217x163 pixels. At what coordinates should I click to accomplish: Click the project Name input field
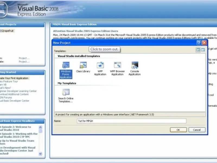pos(132,121)
